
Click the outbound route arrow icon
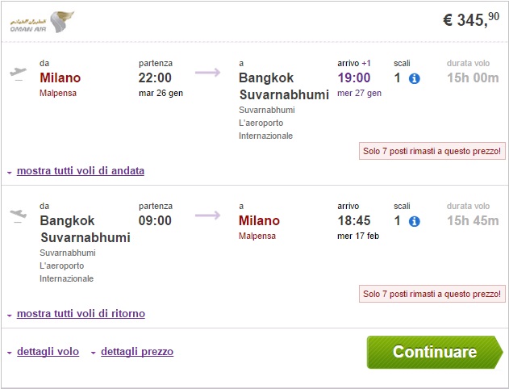point(207,73)
